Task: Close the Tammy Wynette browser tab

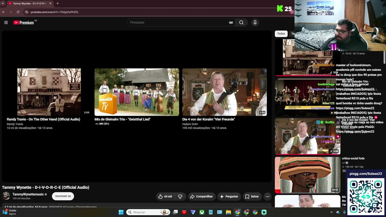Action: click(x=50, y=3)
